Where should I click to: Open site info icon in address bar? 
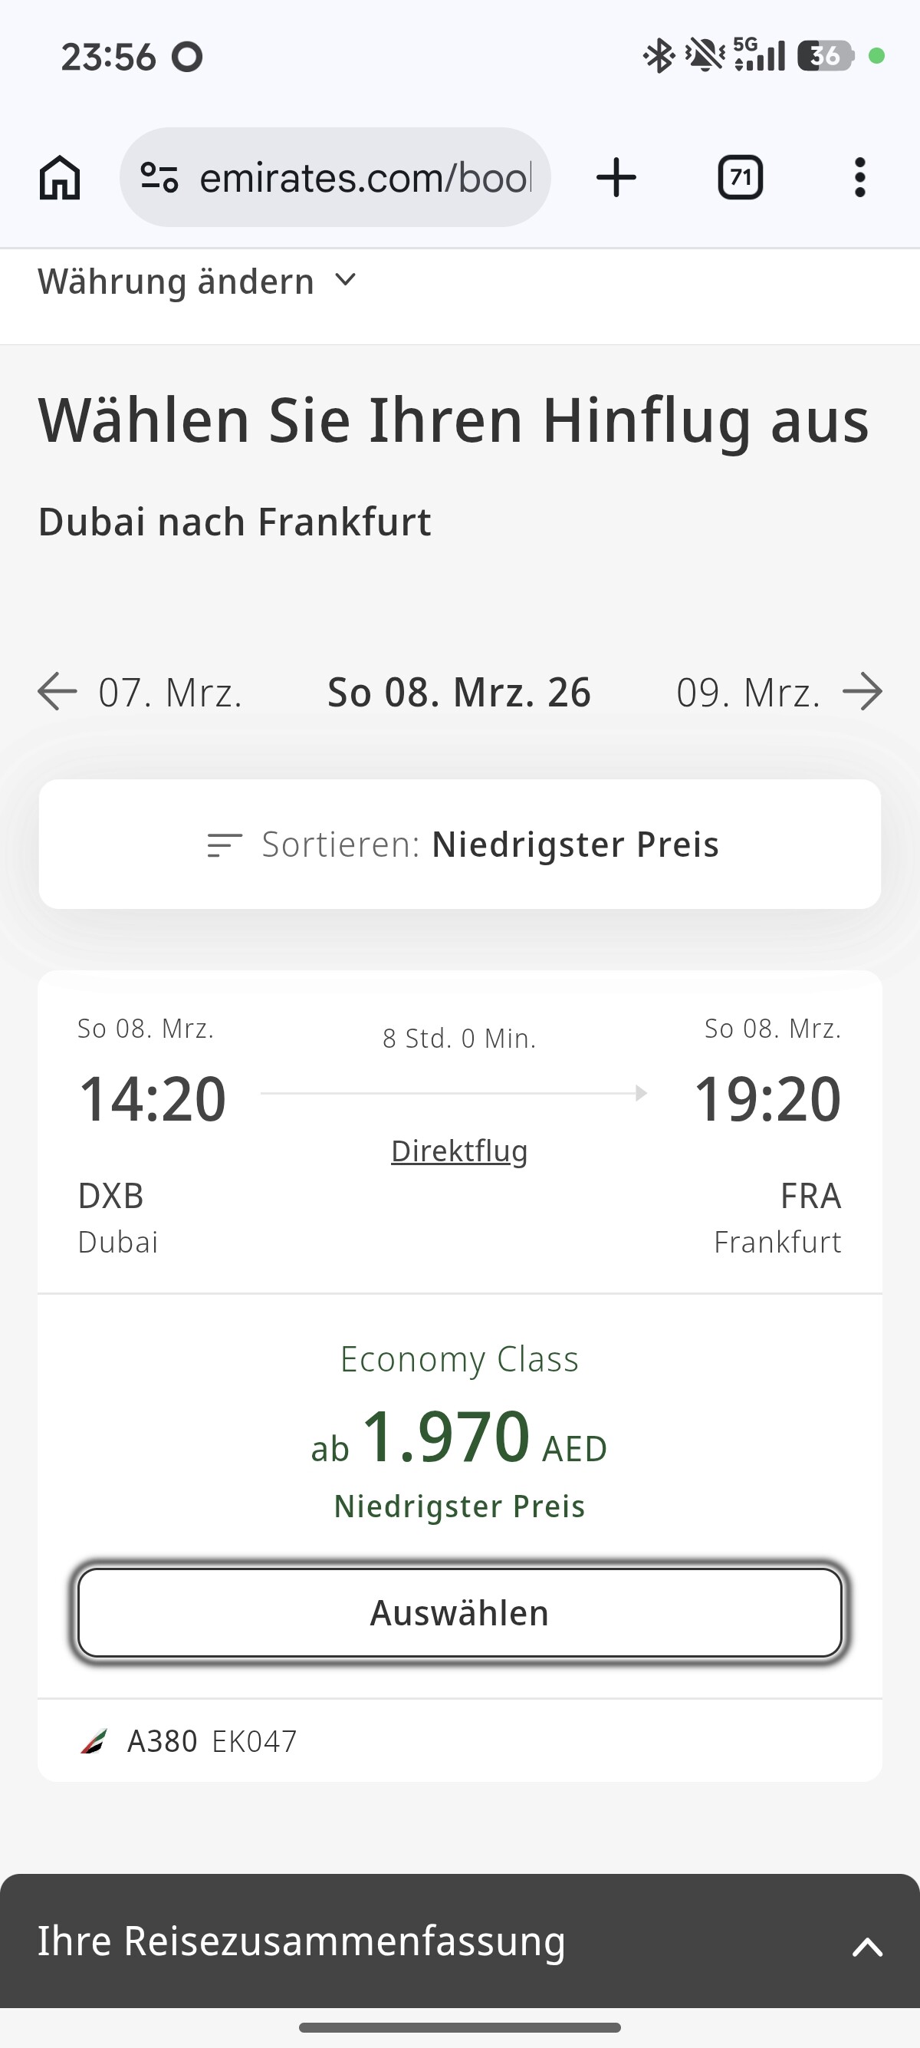(159, 177)
